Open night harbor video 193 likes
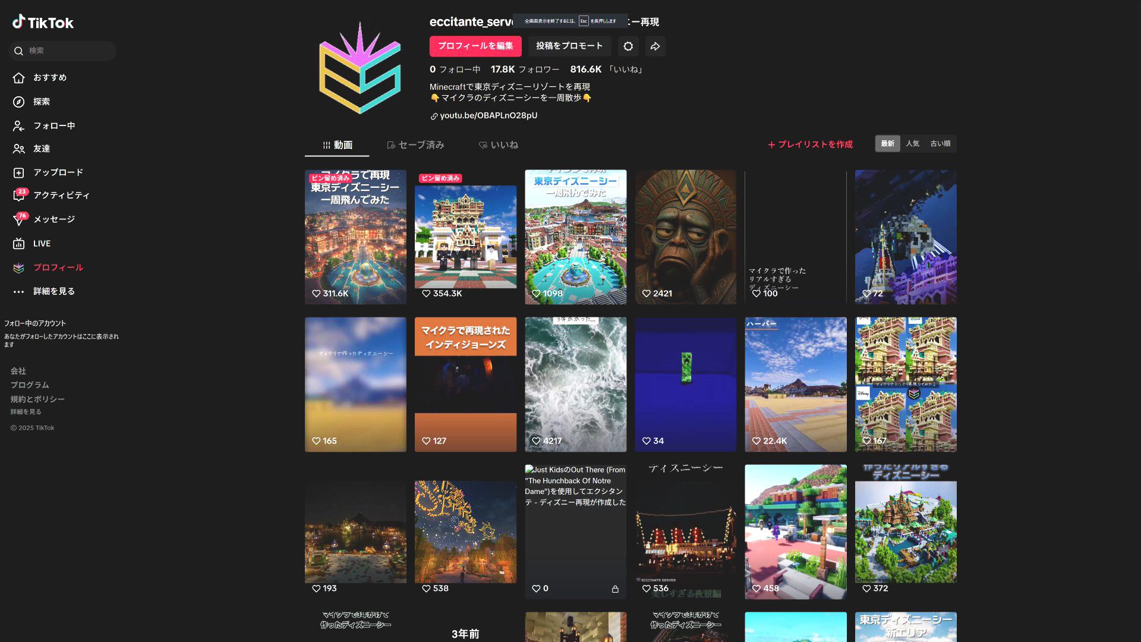 (x=355, y=532)
